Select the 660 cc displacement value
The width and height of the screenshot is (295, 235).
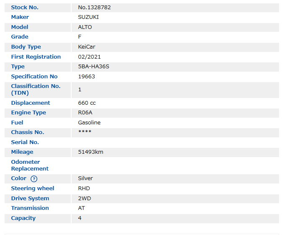(87, 103)
